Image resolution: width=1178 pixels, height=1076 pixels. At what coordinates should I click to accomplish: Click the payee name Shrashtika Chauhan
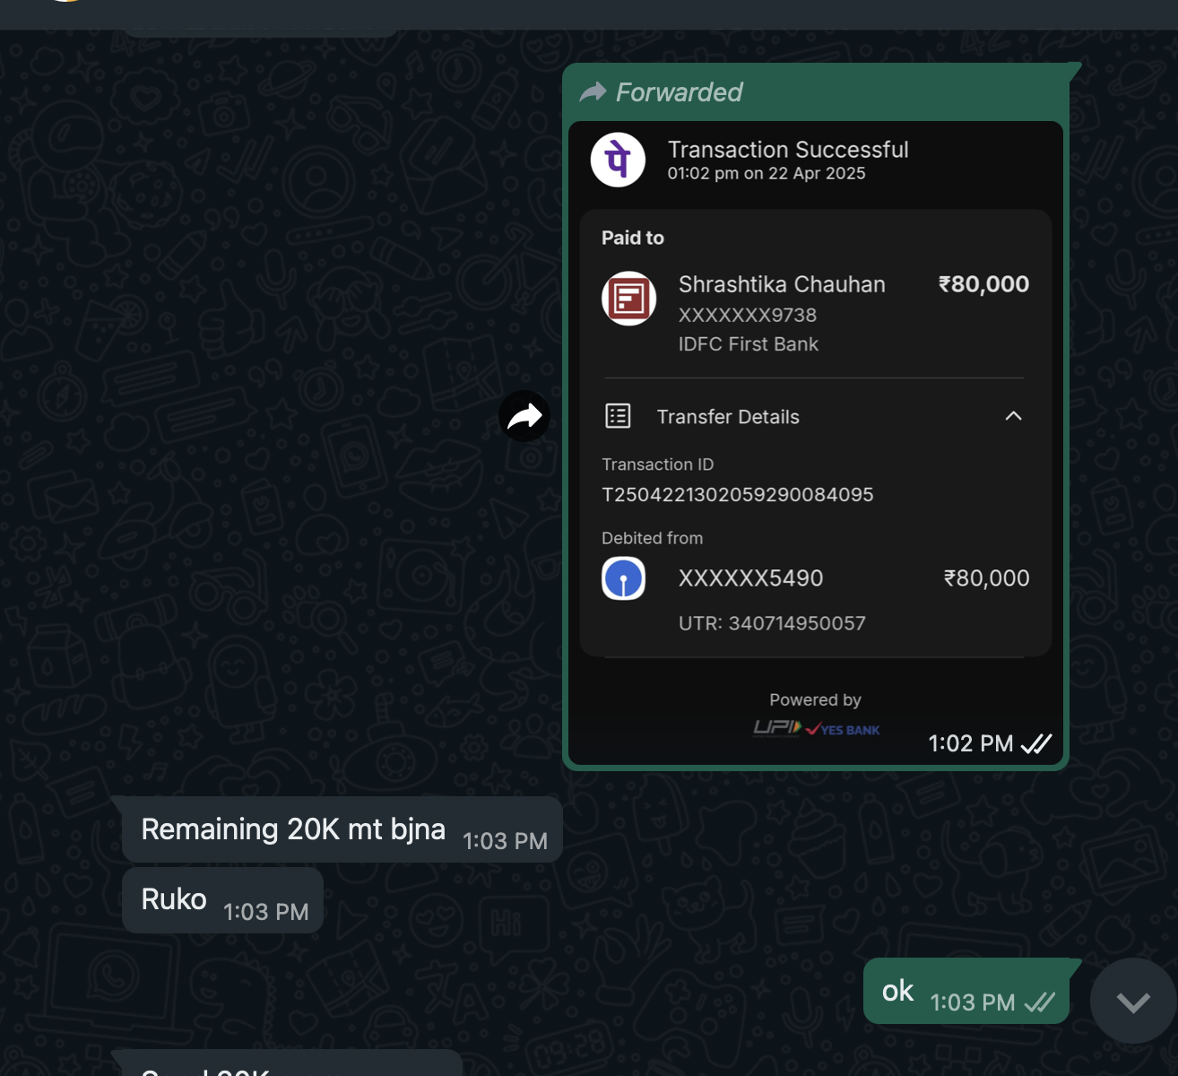coord(781,284)
